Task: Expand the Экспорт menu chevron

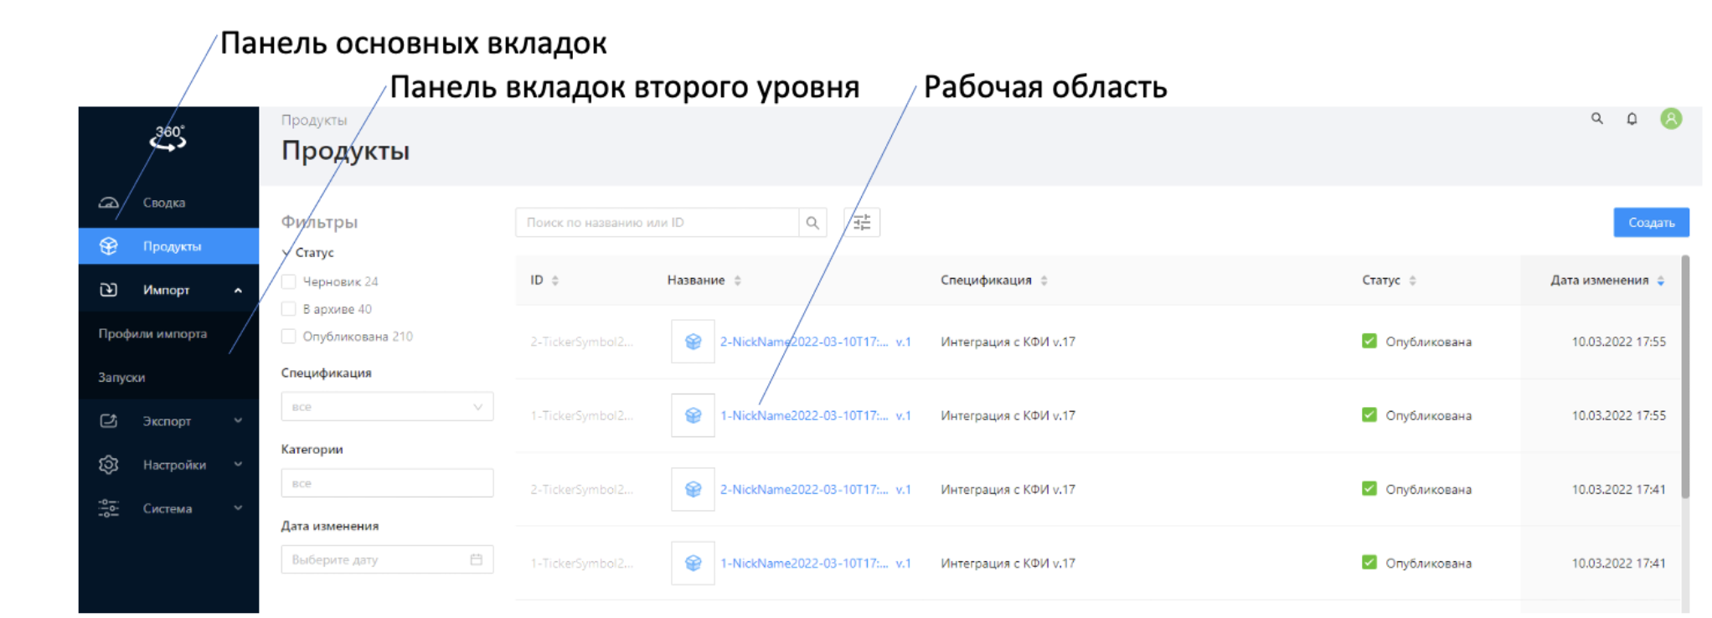Action: 238,421
